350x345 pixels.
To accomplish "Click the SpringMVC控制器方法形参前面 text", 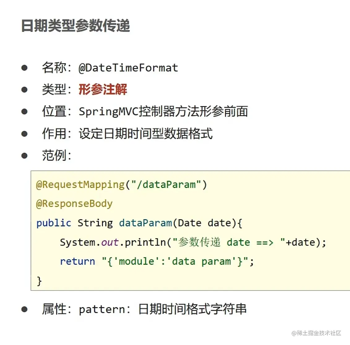I will click(x=163, y=112).
